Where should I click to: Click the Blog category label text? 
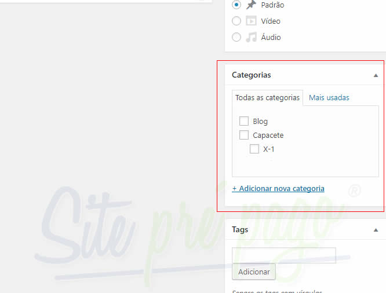coord(260,122)
